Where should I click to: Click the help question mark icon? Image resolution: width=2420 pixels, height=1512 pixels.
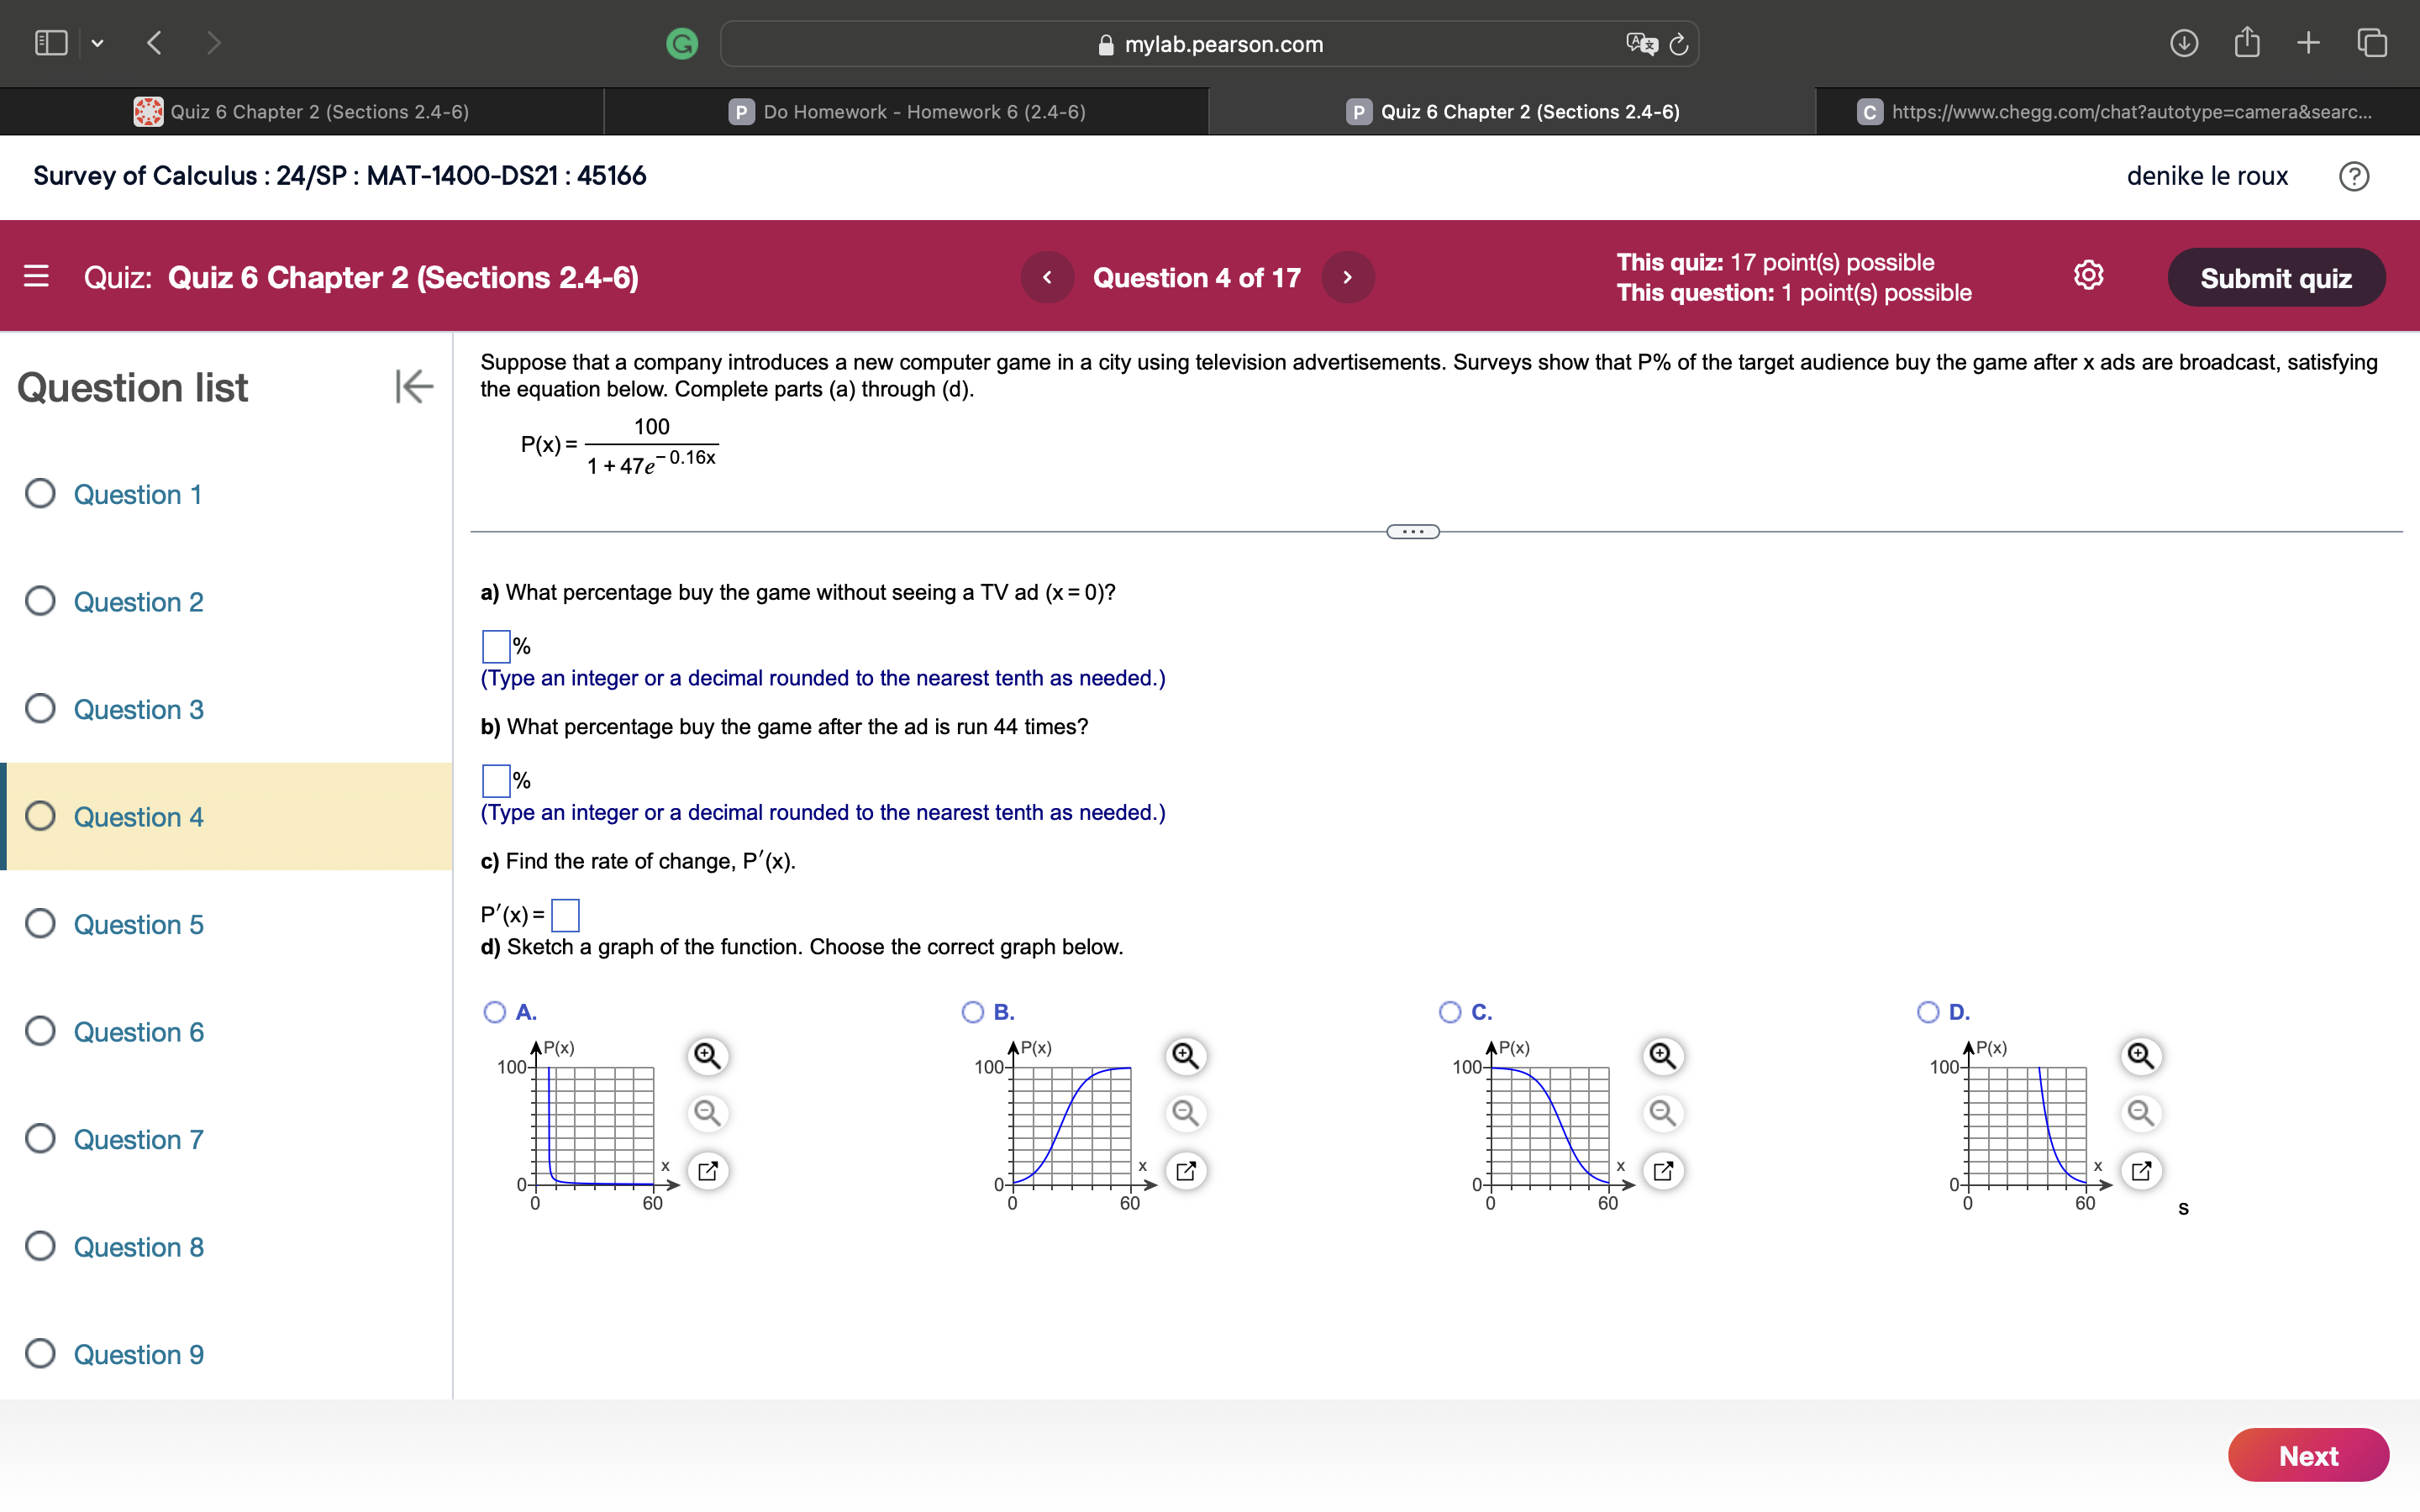(2355, 176)
